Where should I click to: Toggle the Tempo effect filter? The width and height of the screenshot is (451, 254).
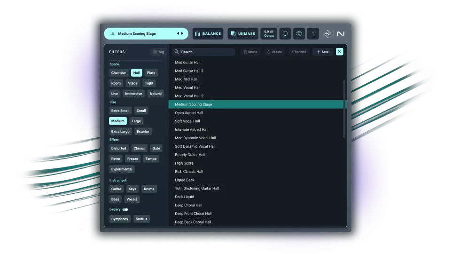pyautogui.click(x=151, y=159)
